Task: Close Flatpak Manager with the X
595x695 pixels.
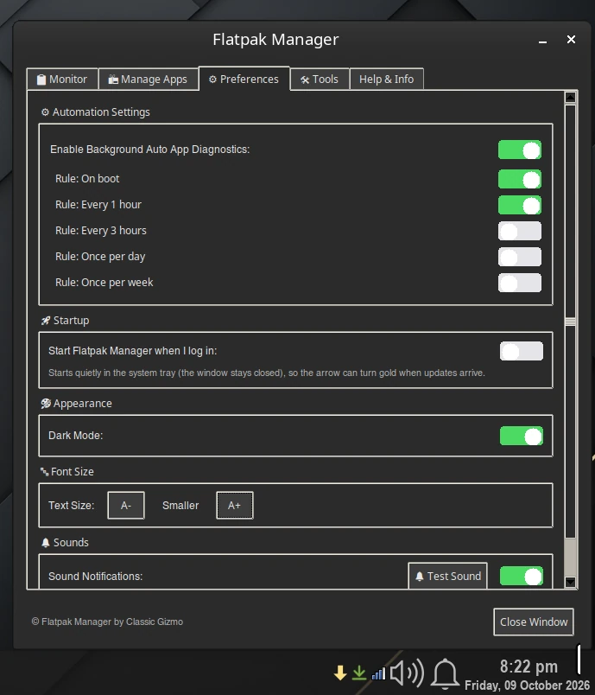Action: [x=571, y=40]
